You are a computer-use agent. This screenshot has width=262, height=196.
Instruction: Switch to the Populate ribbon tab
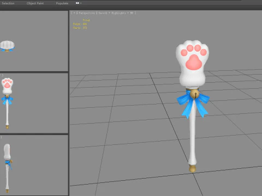point(62,3)
